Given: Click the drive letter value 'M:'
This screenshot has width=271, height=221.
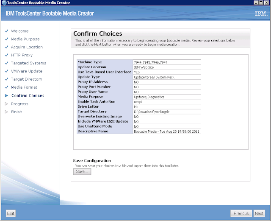Looking at the screenshot, I should (x=136, y=107).
